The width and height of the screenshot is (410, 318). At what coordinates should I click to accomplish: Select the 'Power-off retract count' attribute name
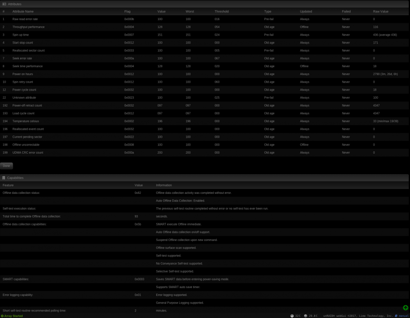click(x=27, y=105)
